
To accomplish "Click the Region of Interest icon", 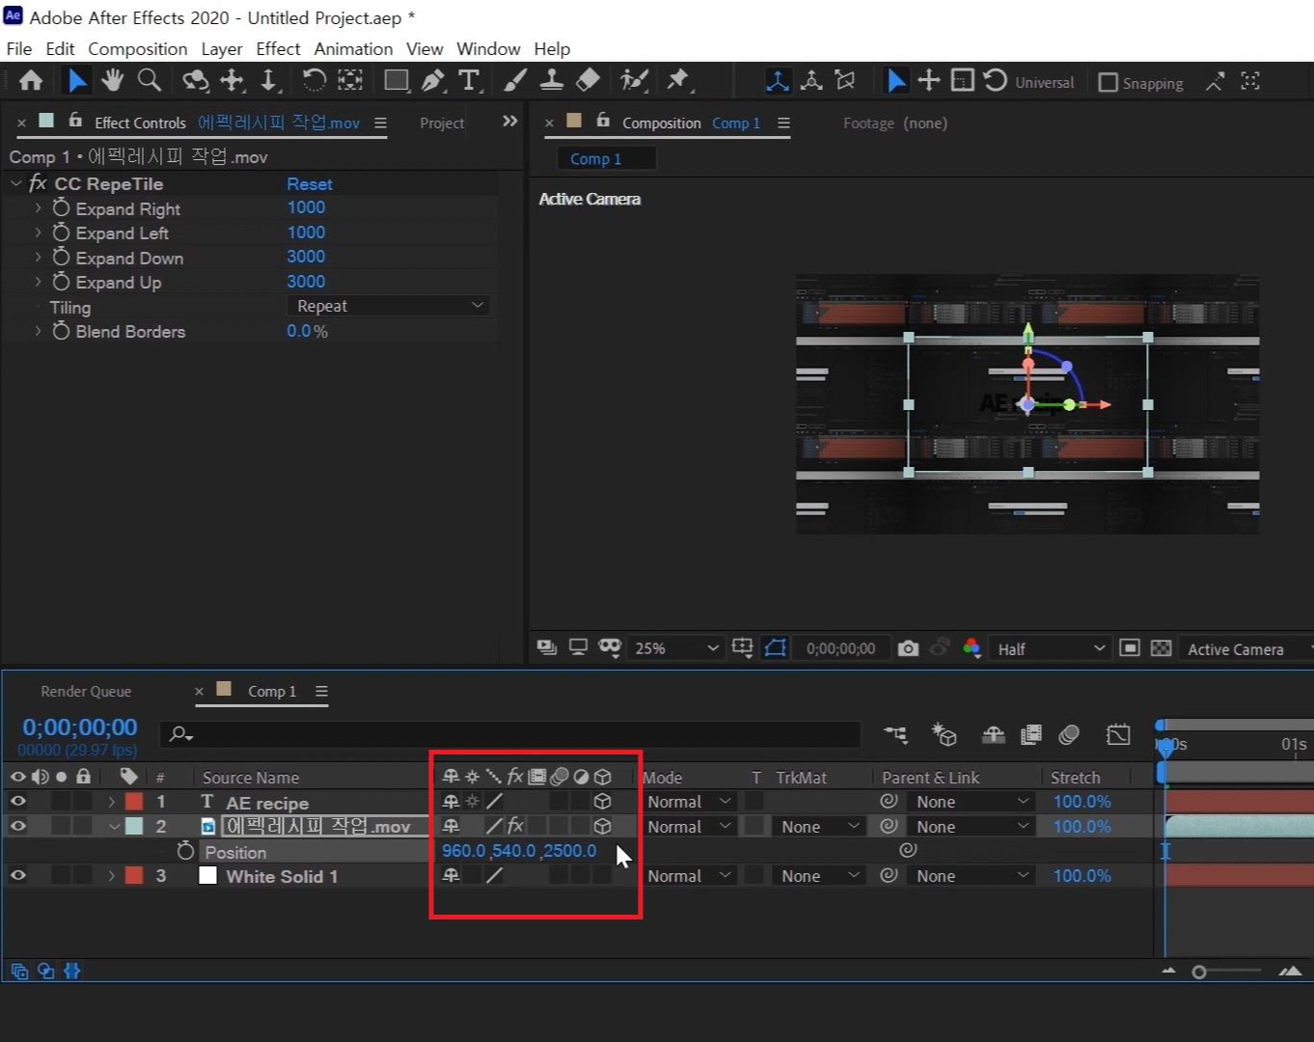I will pos(1130,648).
